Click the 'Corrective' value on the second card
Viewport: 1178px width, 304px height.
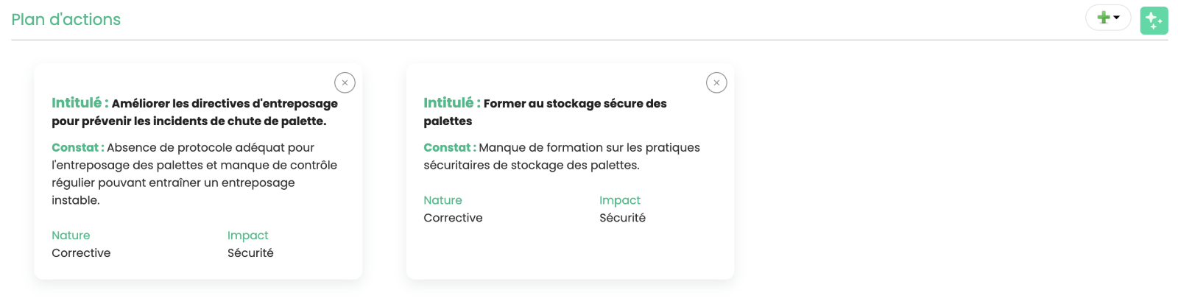click(x=453, y=218)
